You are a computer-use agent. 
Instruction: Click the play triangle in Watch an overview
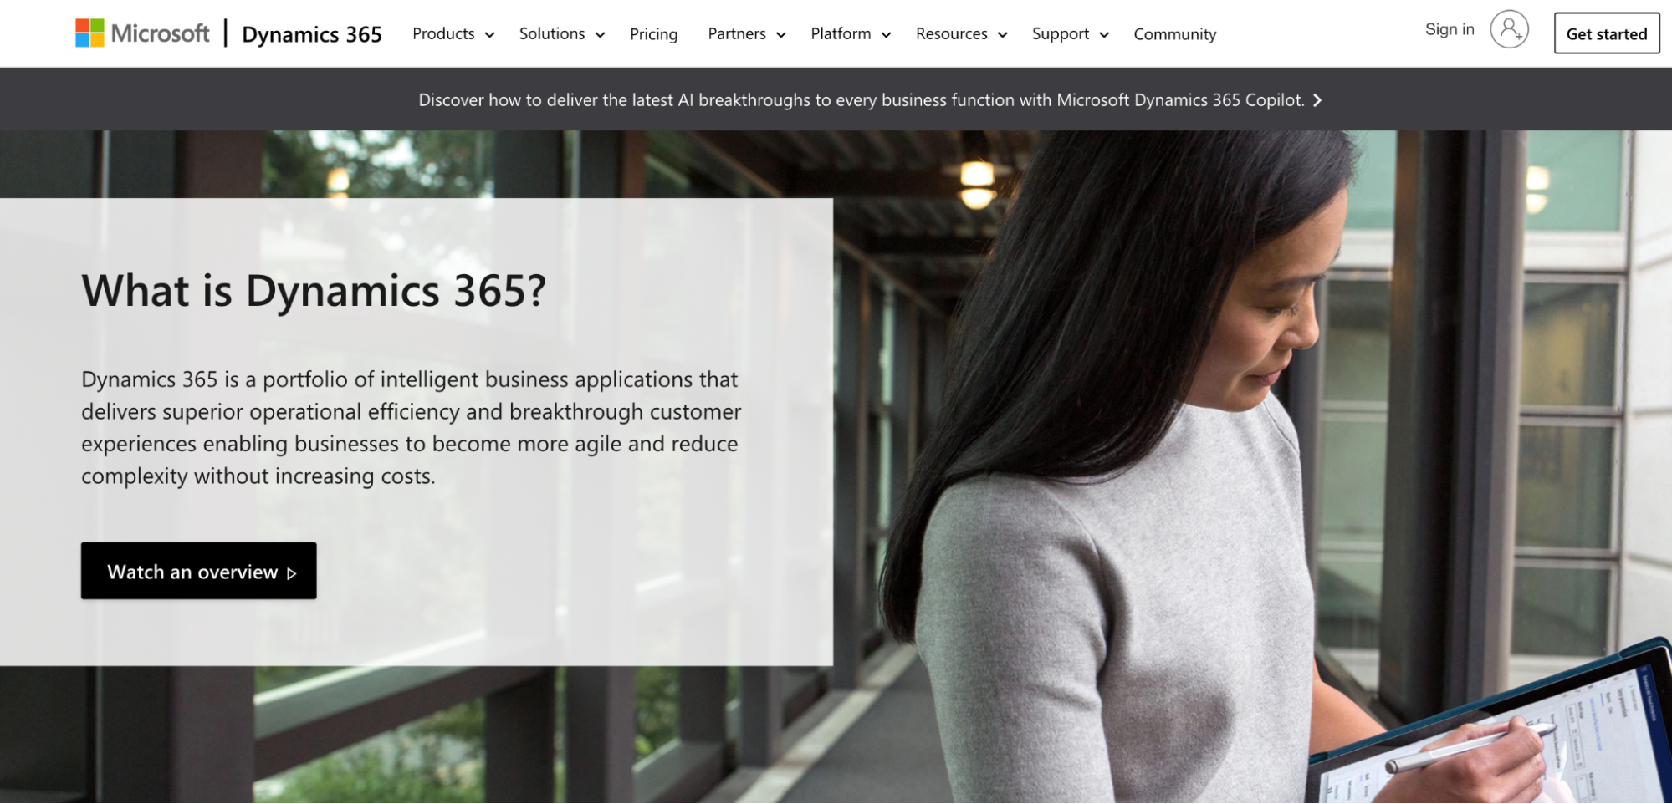point(292,573)
